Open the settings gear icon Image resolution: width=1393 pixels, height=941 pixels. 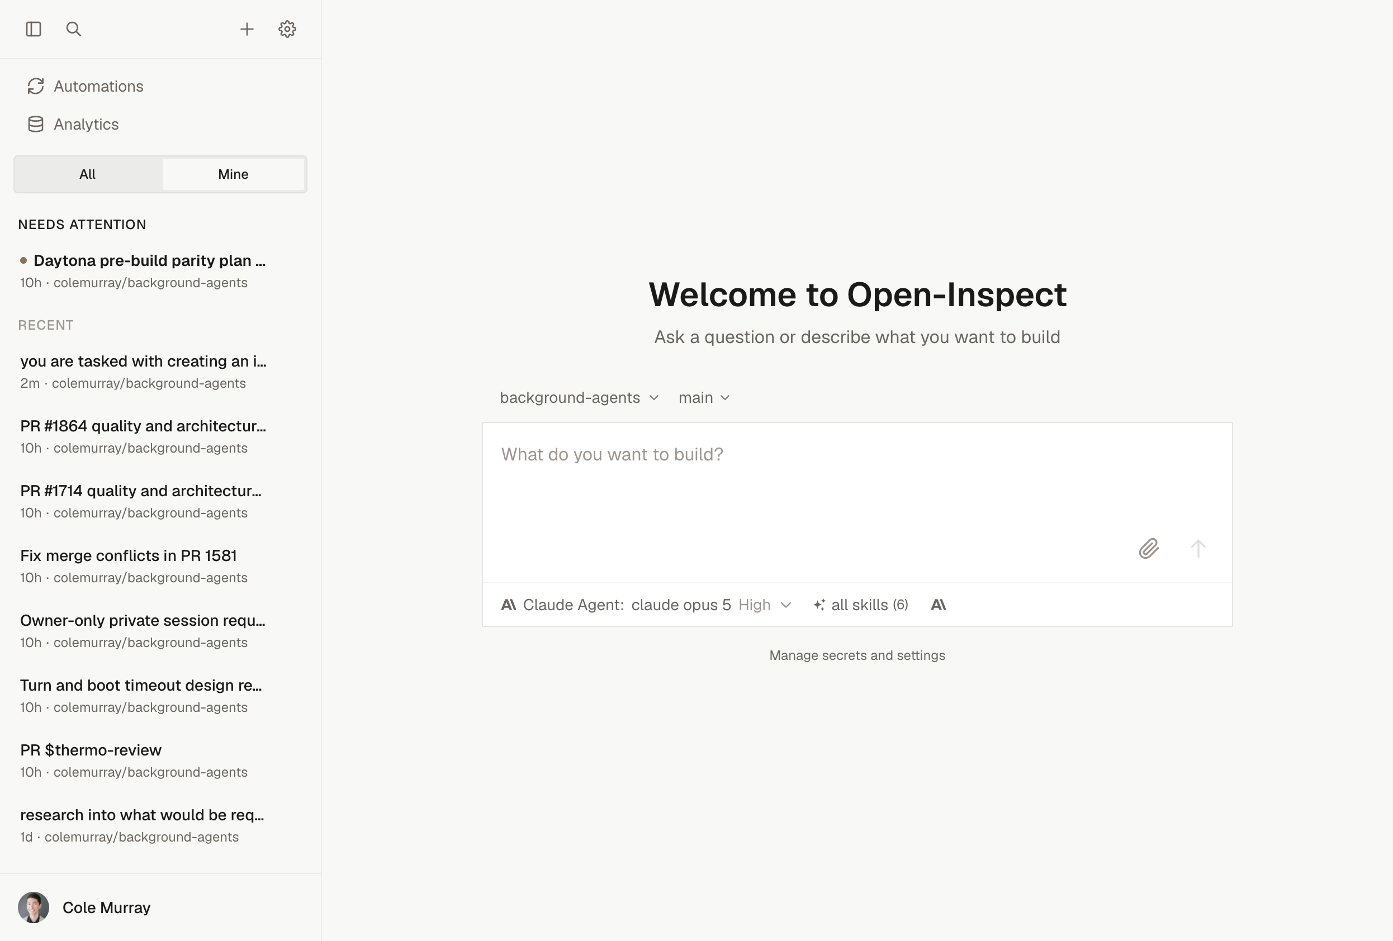(x=287, y=28)
